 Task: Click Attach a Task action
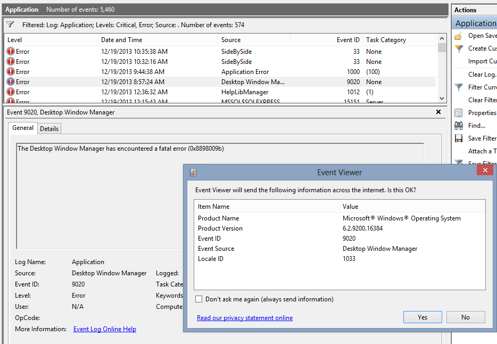coord(483,151)
